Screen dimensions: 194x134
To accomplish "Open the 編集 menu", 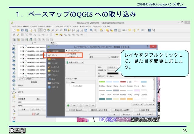I will point(26,26).
